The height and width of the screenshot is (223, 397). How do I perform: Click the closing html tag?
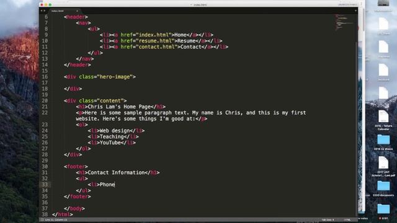coord(63,214)
